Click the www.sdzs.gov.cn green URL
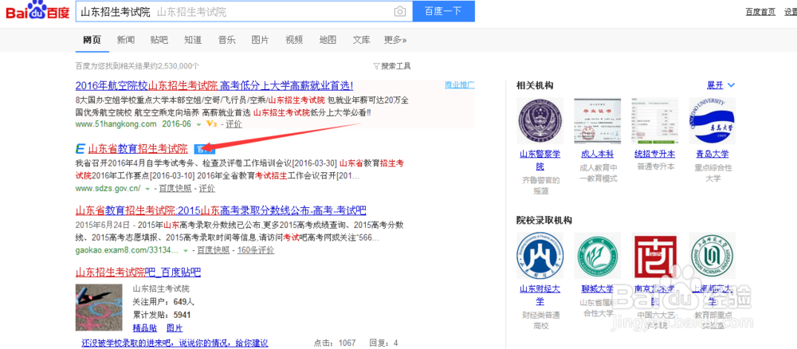The width and height of the screenshot is (797, 349). 108,189
